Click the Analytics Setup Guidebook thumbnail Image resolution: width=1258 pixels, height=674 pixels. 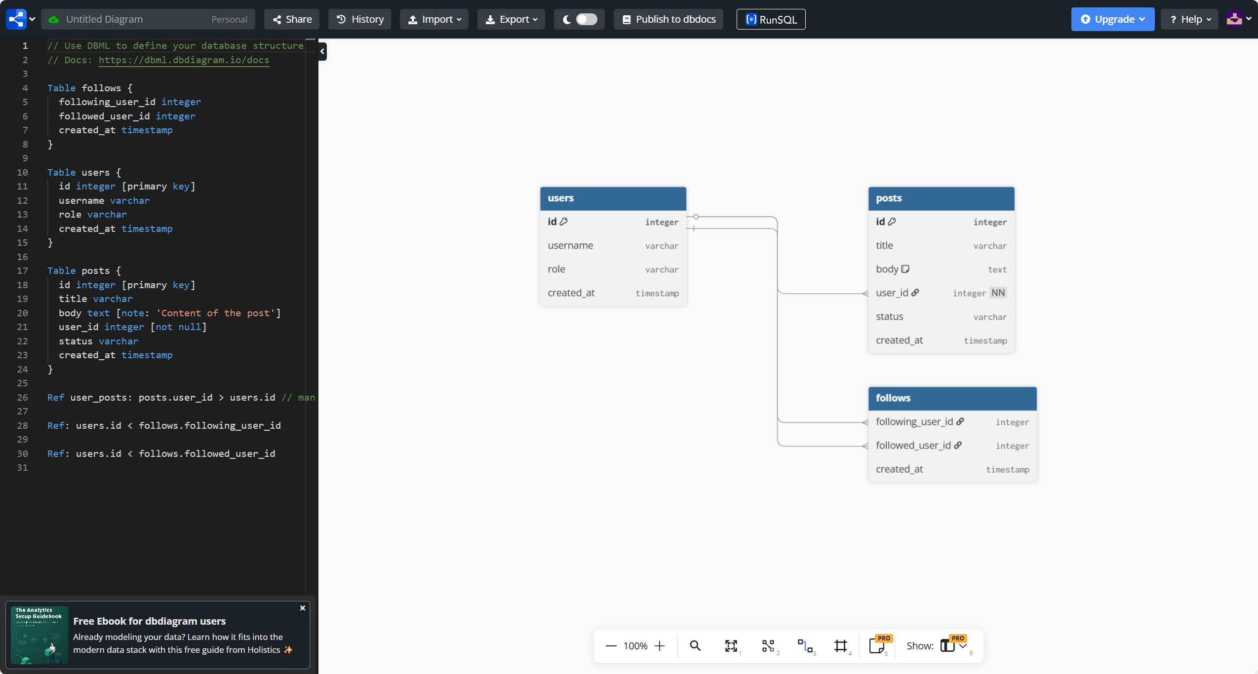point(39,635)
